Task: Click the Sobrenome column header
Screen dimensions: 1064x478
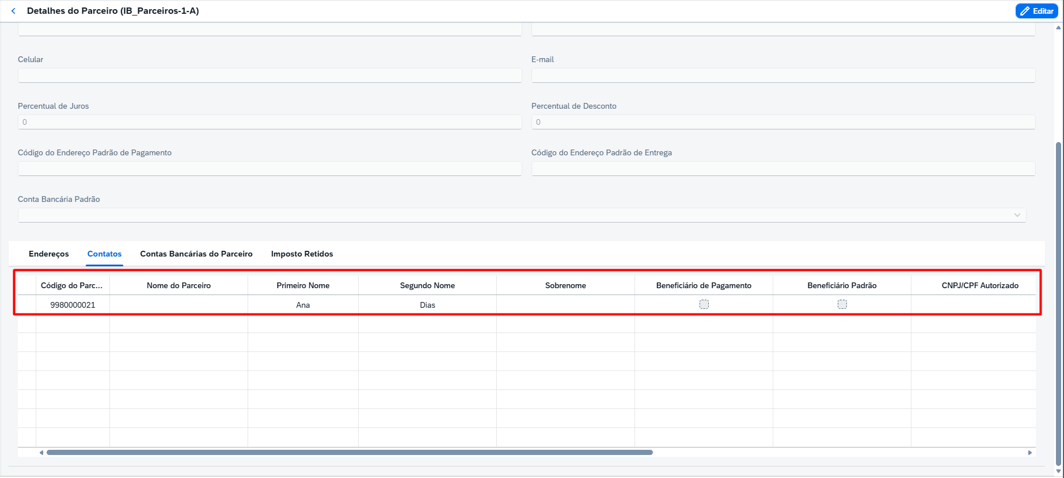Action: [565, 285]
